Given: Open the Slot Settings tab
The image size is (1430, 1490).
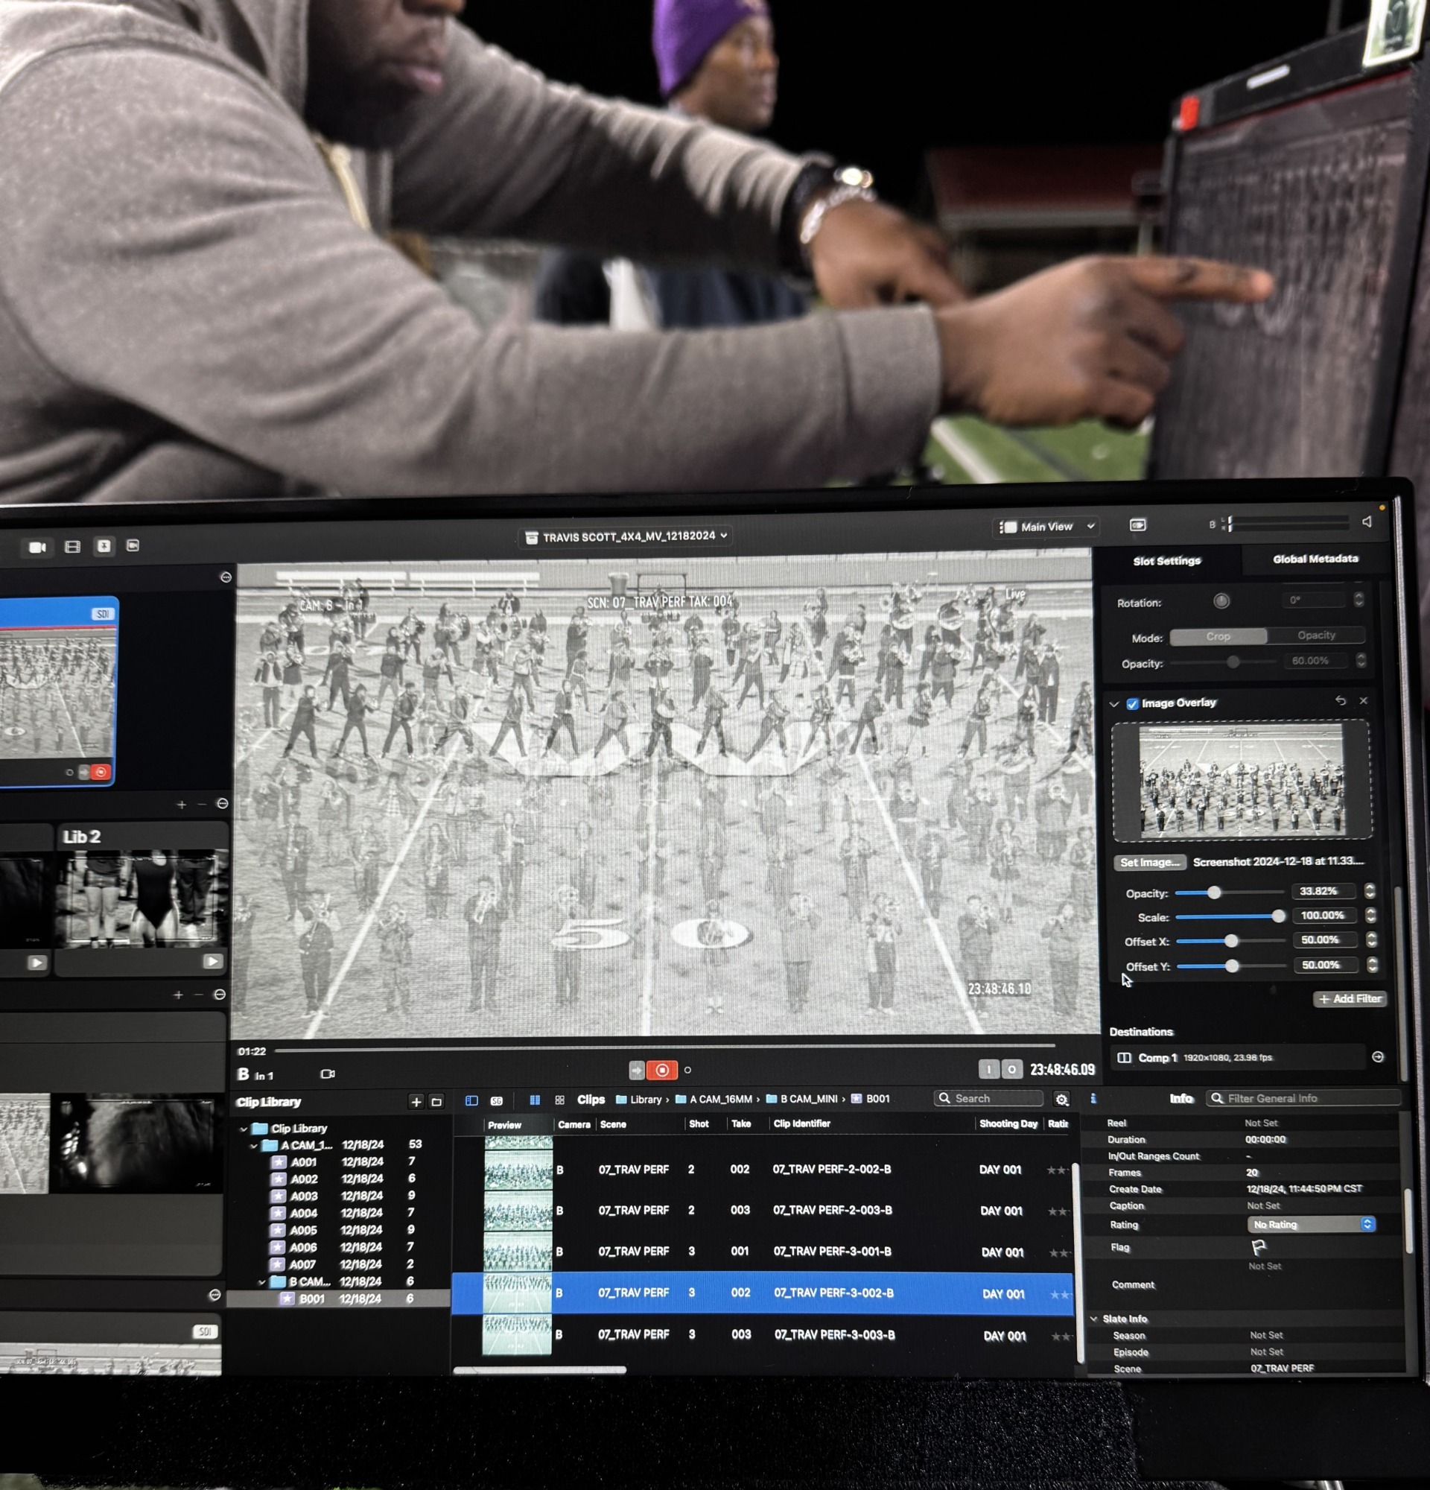Looking at the screenshot, I should pyautogui.click(x=1166, y=561).
